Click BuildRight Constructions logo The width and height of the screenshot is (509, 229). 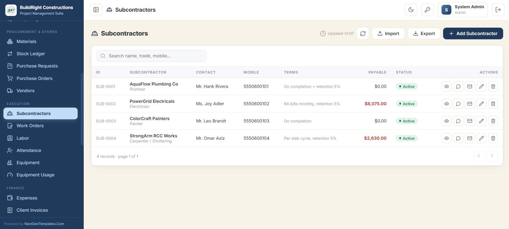[11, 10]
